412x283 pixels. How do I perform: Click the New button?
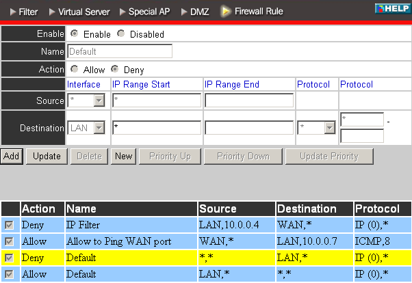coord(123,157)
